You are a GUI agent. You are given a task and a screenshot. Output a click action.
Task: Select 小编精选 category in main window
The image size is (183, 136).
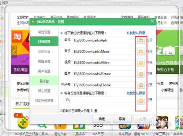tap(167, 90)
